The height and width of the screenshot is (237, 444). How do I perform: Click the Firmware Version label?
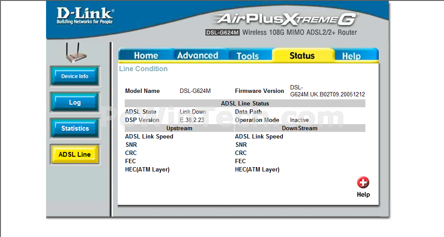pos(259,91)
